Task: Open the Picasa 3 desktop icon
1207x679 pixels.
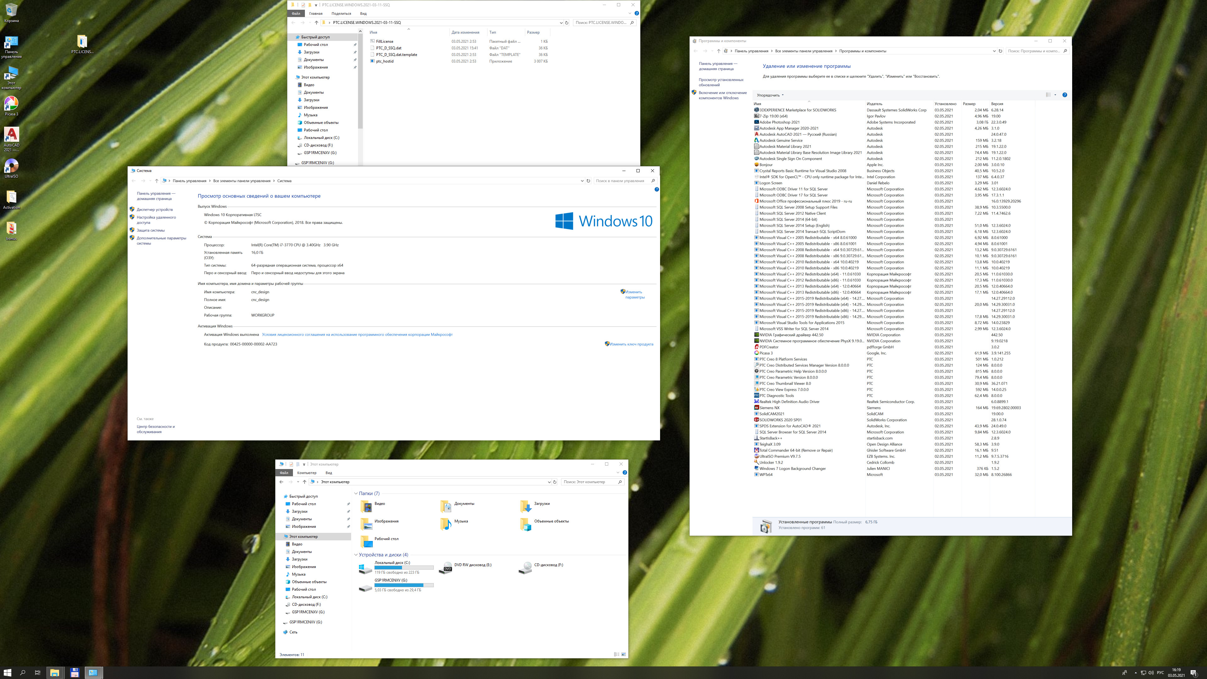Action: point(11,104)
